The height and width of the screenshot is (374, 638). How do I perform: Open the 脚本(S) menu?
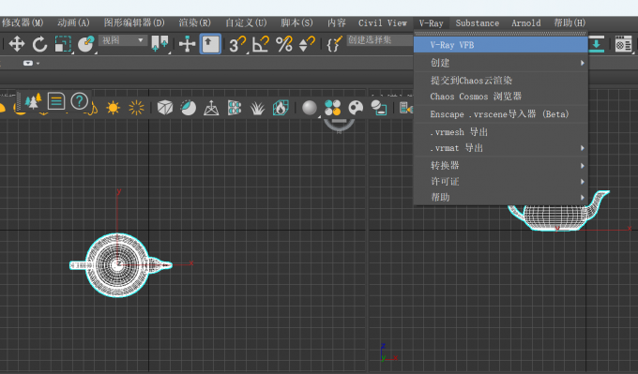[297, 22]
